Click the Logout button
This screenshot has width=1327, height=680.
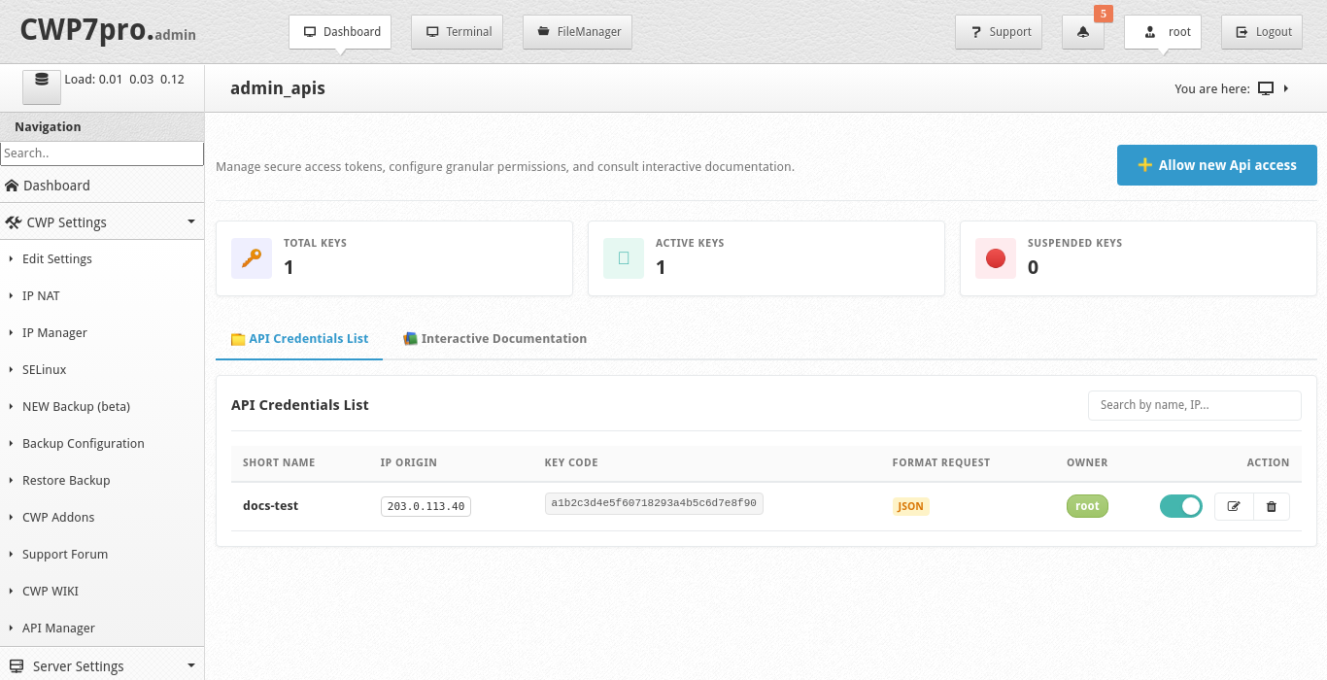1262,32
